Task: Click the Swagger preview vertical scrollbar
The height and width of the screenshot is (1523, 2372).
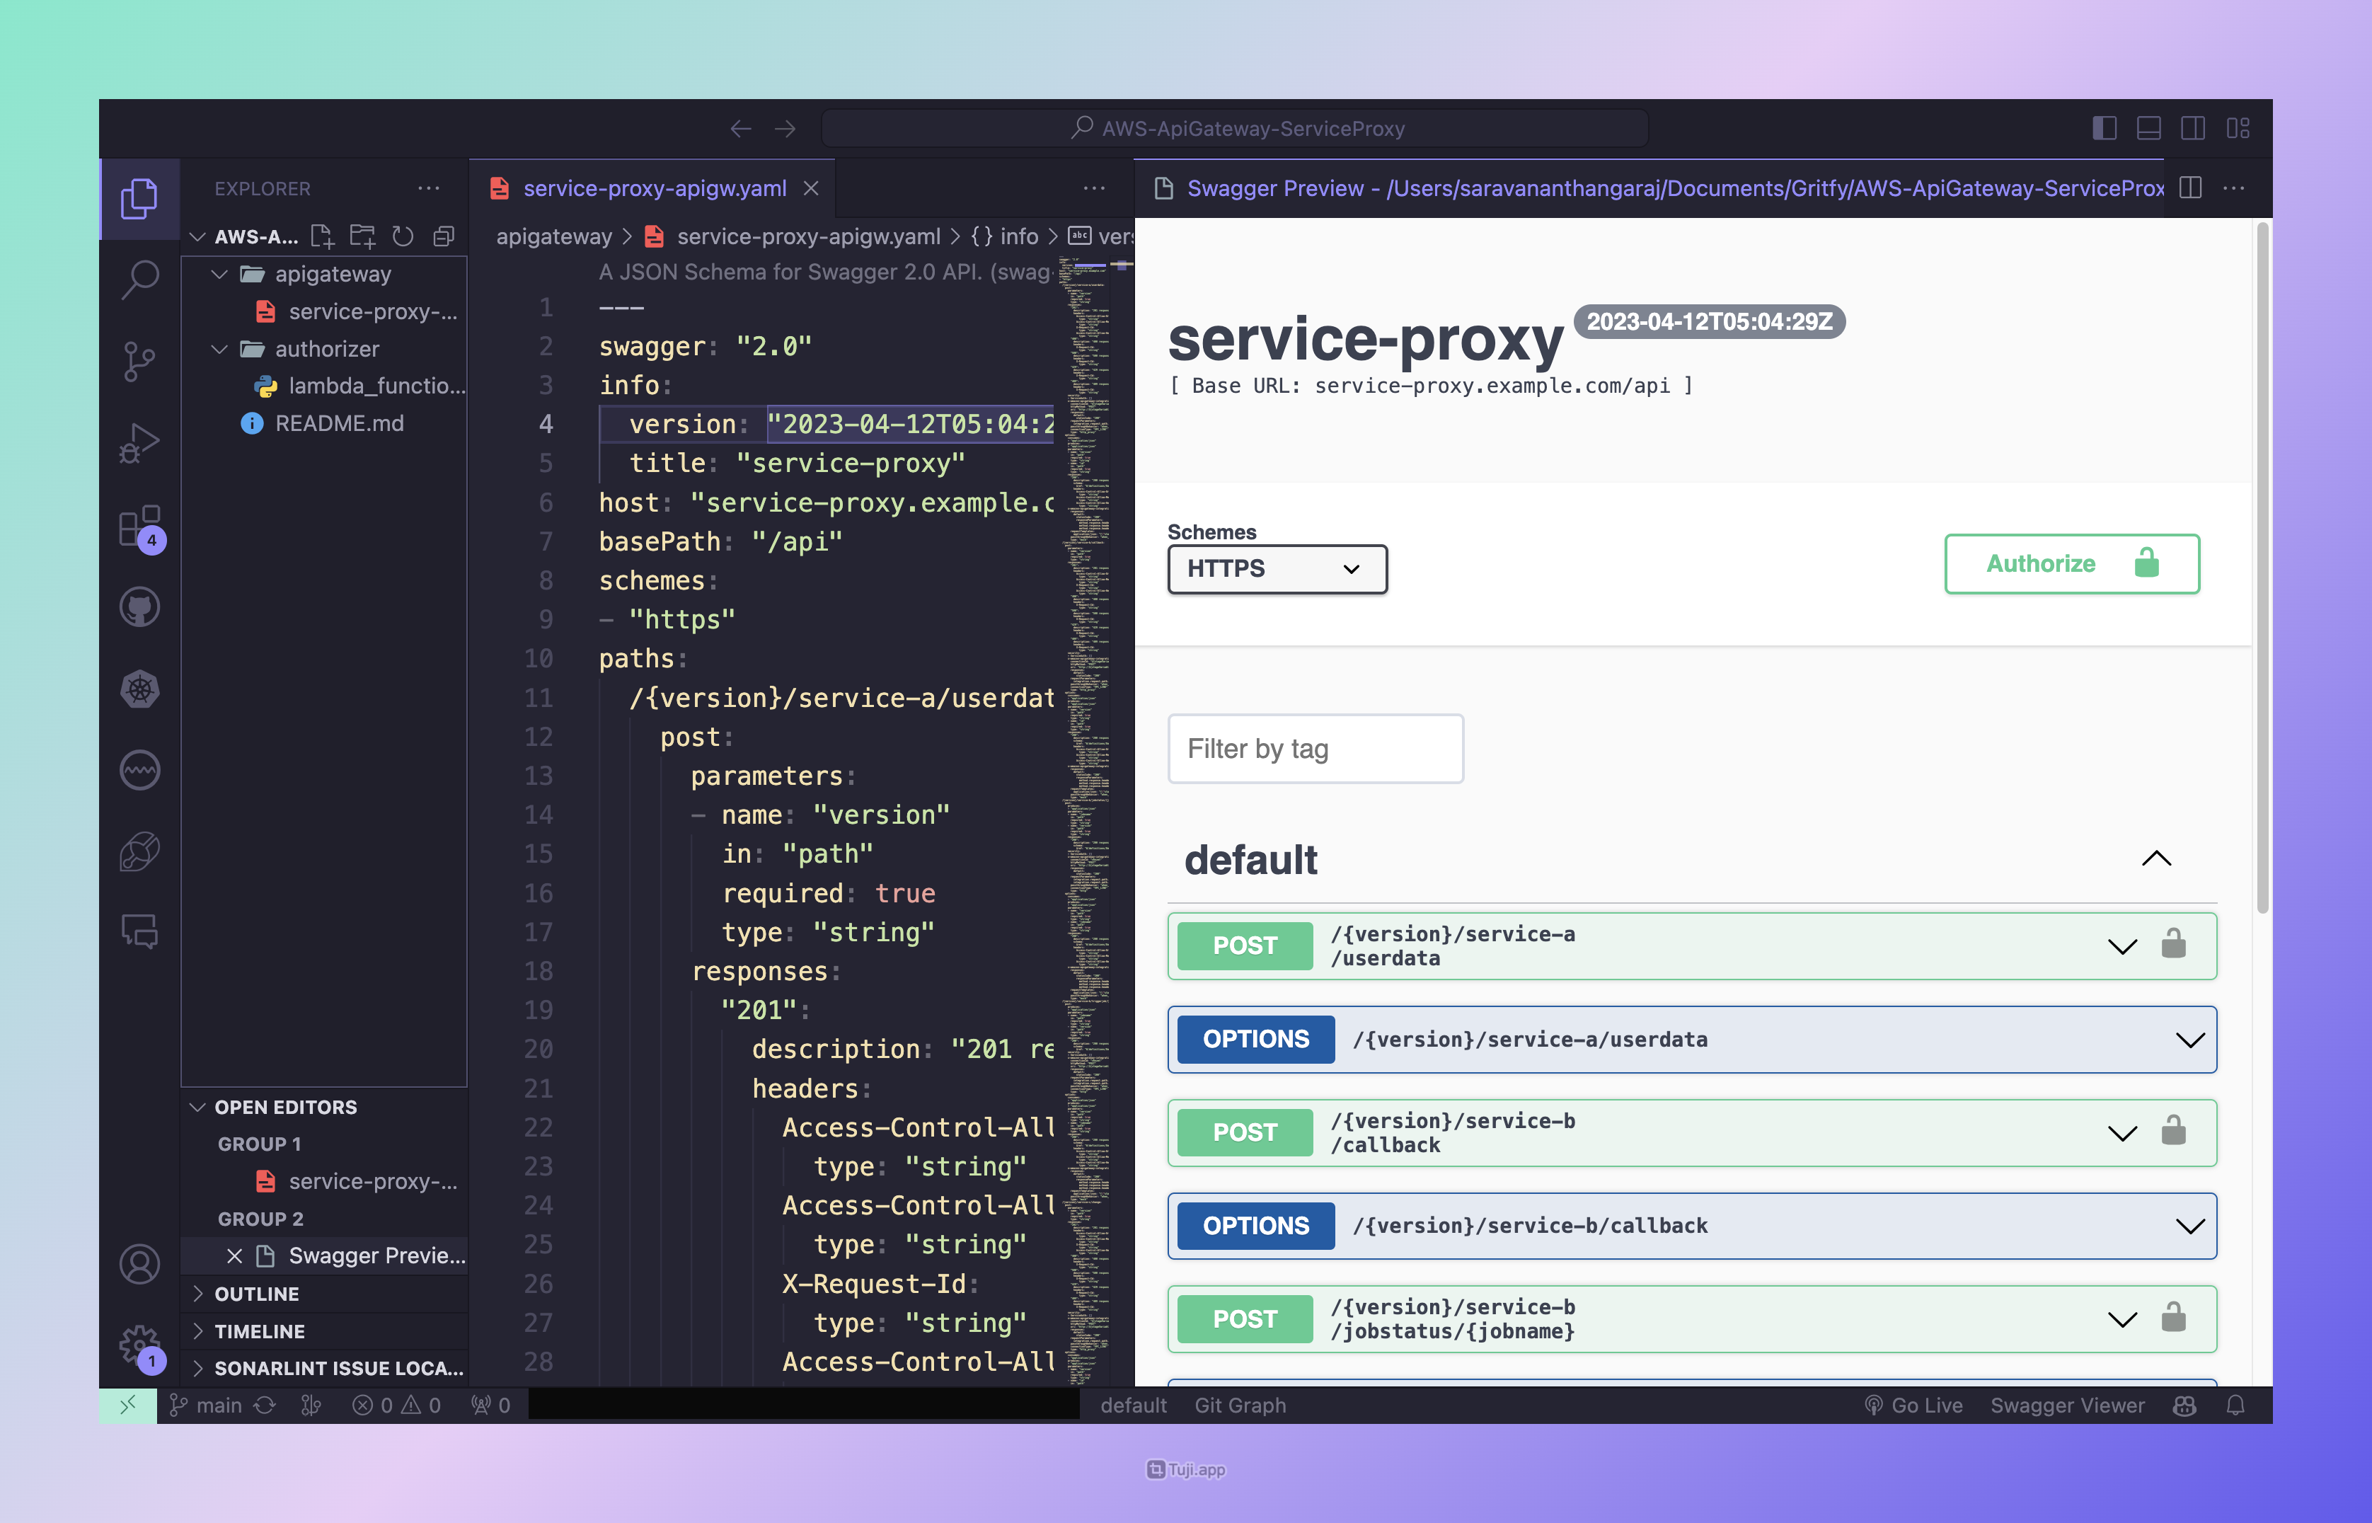Action: (x=2262, y=569)
